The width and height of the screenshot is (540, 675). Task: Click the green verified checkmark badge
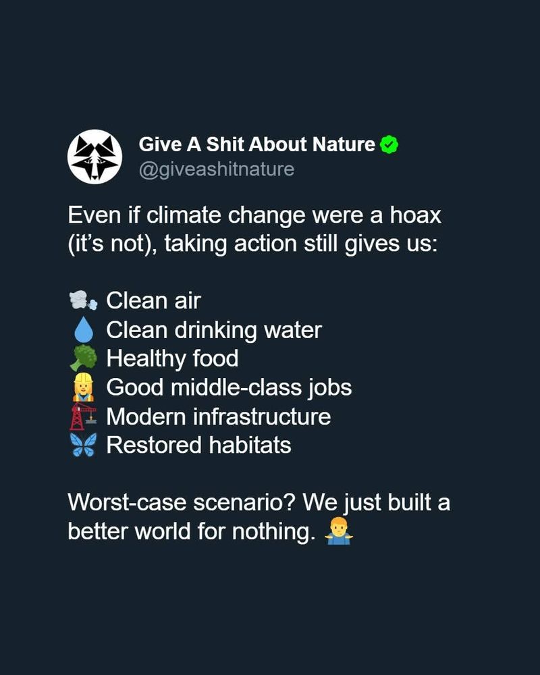point(389,144)
